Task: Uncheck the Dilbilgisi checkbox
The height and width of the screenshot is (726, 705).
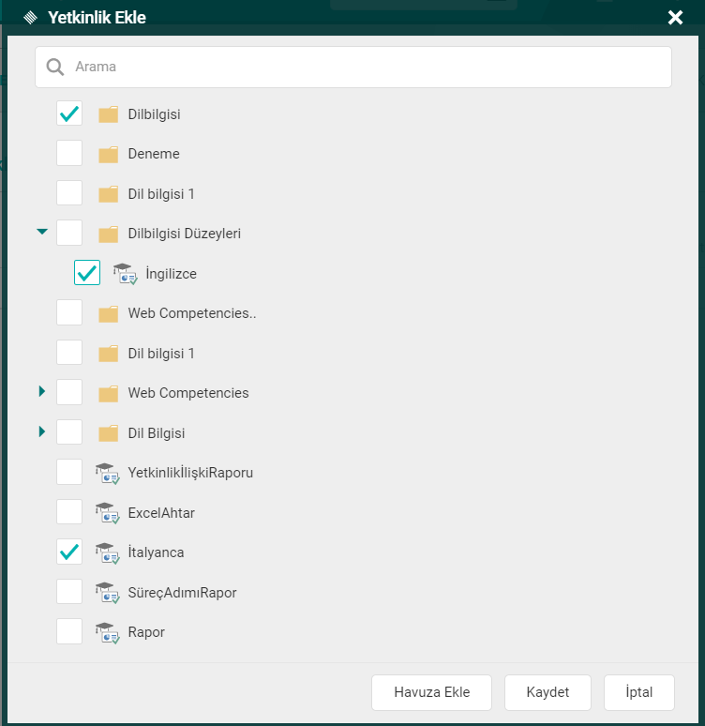Action: click(x=69, y=114)
